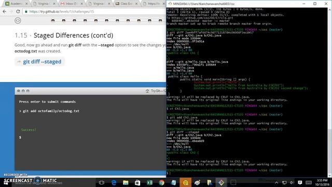Click the browser forward arrow
This screenshot has height=187, width=332.
11,11
